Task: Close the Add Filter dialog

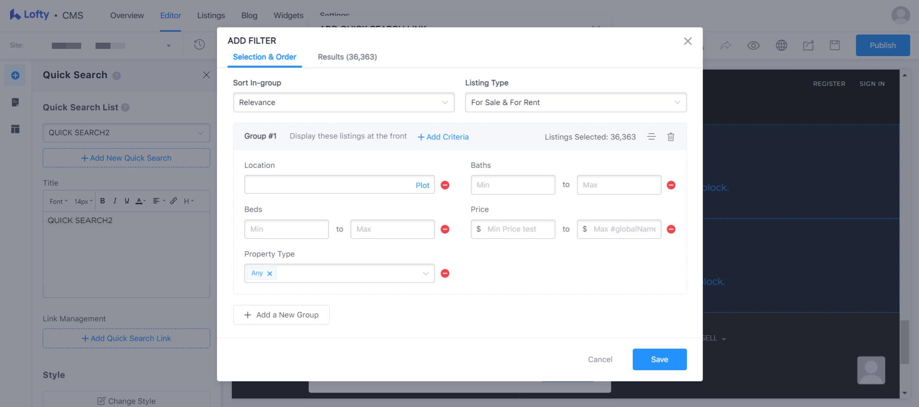Action: 688,41
